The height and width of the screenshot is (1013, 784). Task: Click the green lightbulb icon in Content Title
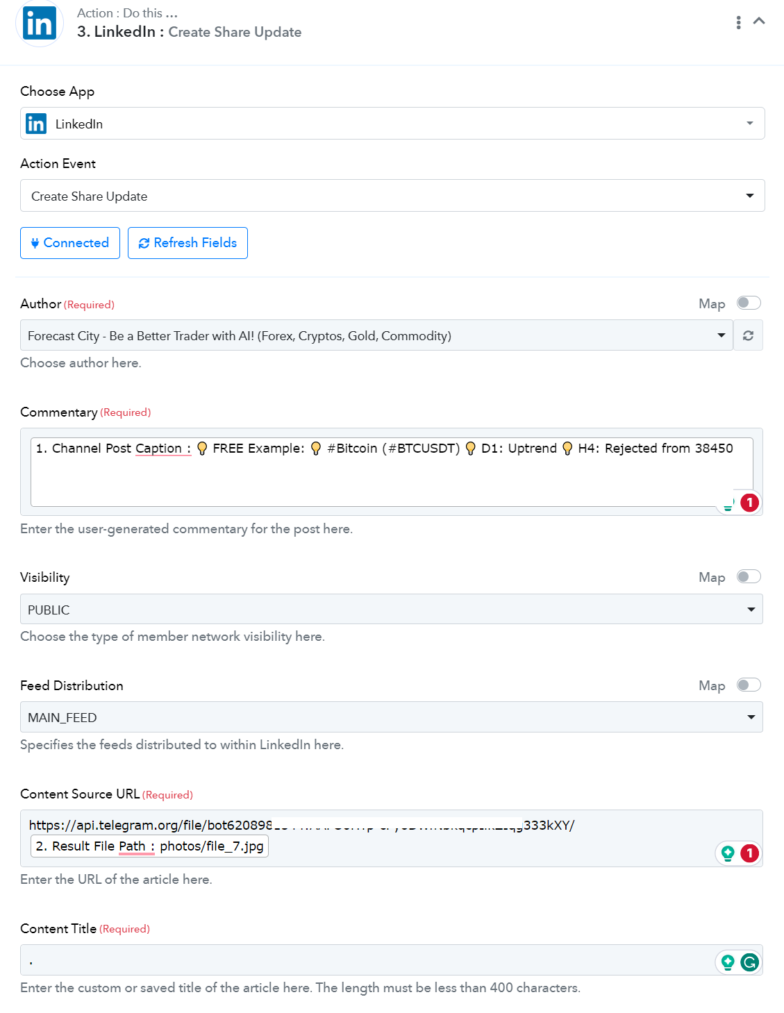[728, 962]
